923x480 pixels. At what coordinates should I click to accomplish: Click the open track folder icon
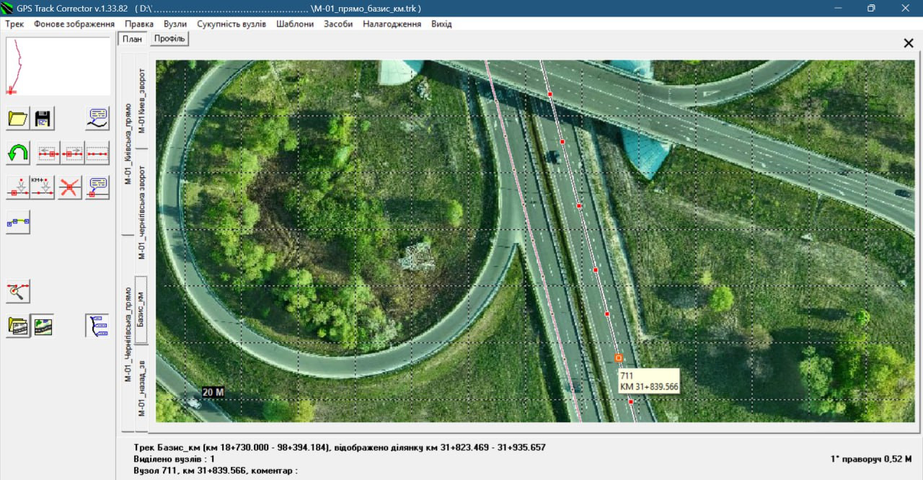point(18,119)
